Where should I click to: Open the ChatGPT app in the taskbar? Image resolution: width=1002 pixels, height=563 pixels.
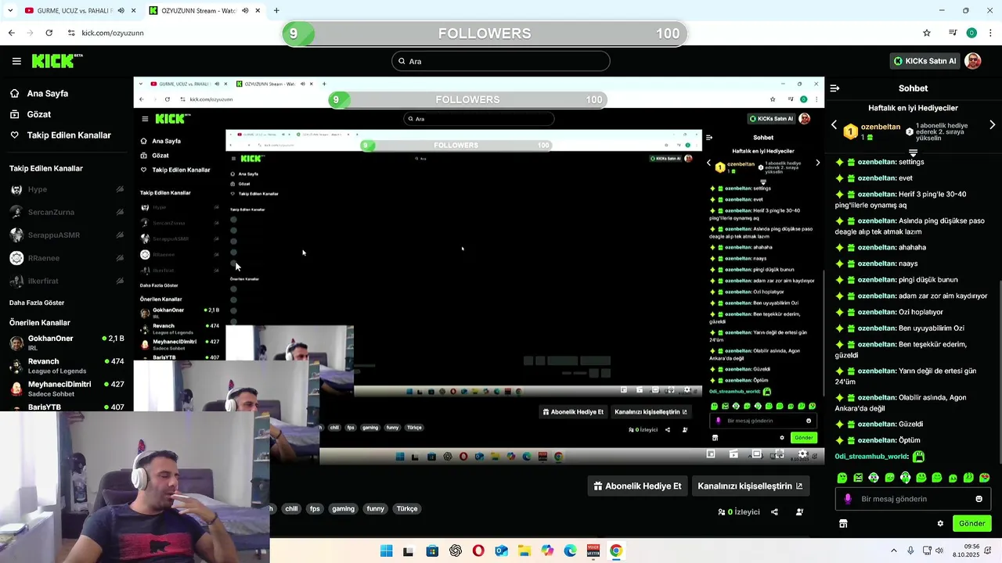[456, 550]
